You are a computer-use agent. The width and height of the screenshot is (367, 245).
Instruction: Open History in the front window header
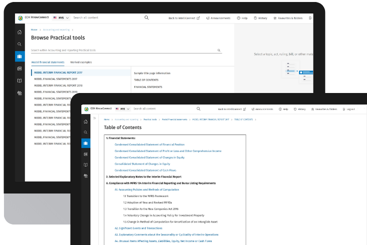pyautogui.click(x=299, y=108)
